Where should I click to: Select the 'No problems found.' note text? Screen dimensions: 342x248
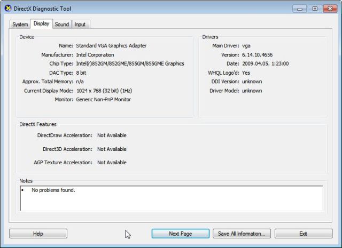pos(53,190)
